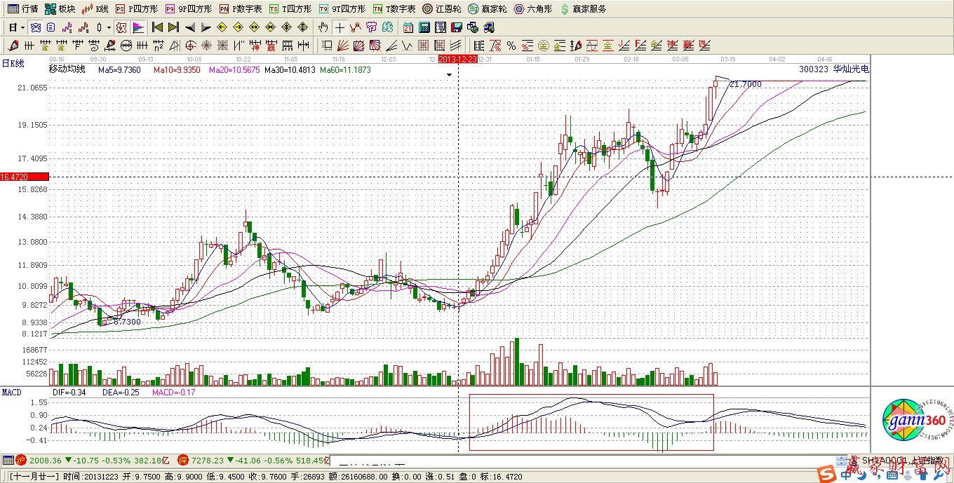Click the 赢家服务 button

point(584,9)
